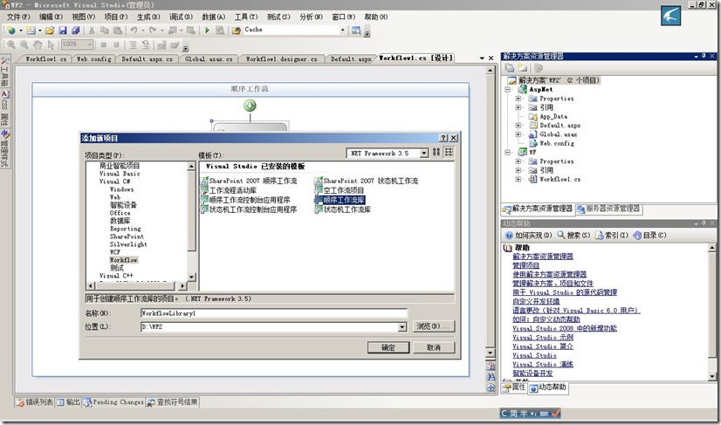The height and width of the screenshot is (425, 721).
Task: Click Properties icon in Solution Explorer toolbar
Action: pyautogui.click(x=510, y=68)
